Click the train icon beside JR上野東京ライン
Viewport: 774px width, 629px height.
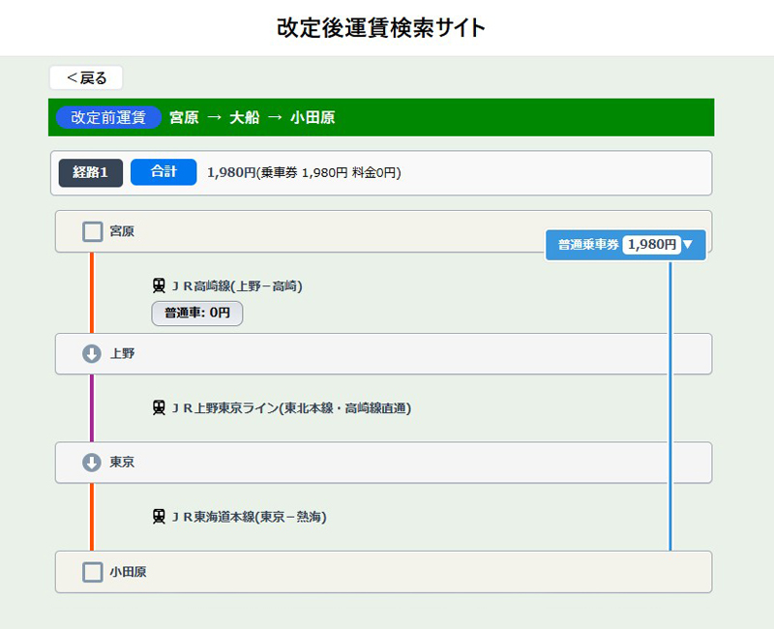(160, 408)
